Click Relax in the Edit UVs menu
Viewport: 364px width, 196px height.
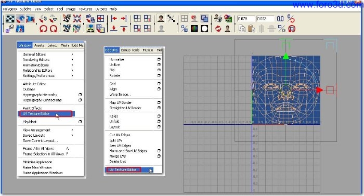click(114, 116)
